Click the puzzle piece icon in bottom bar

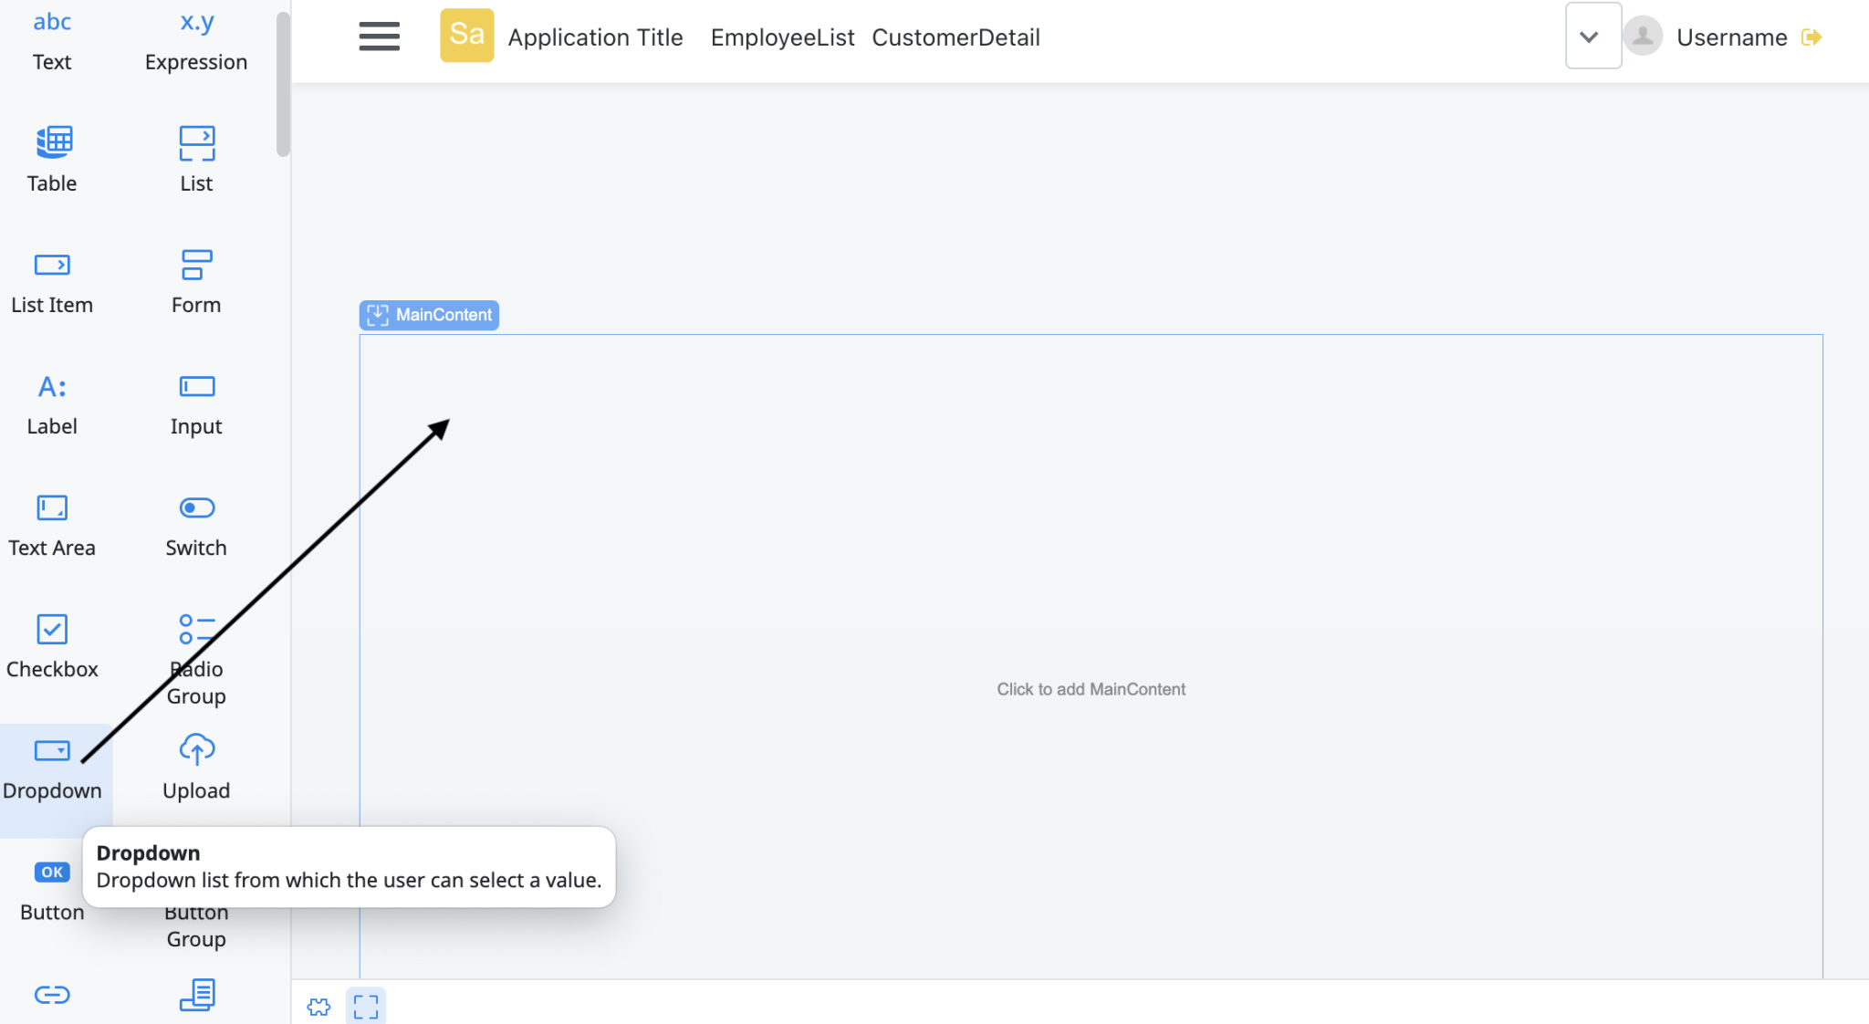(x=318, y=1007)
